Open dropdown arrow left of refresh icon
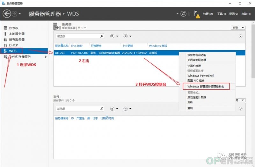 [178, 14]
